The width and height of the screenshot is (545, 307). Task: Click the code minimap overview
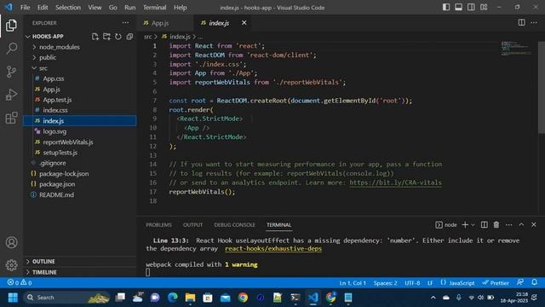point(516,49)
